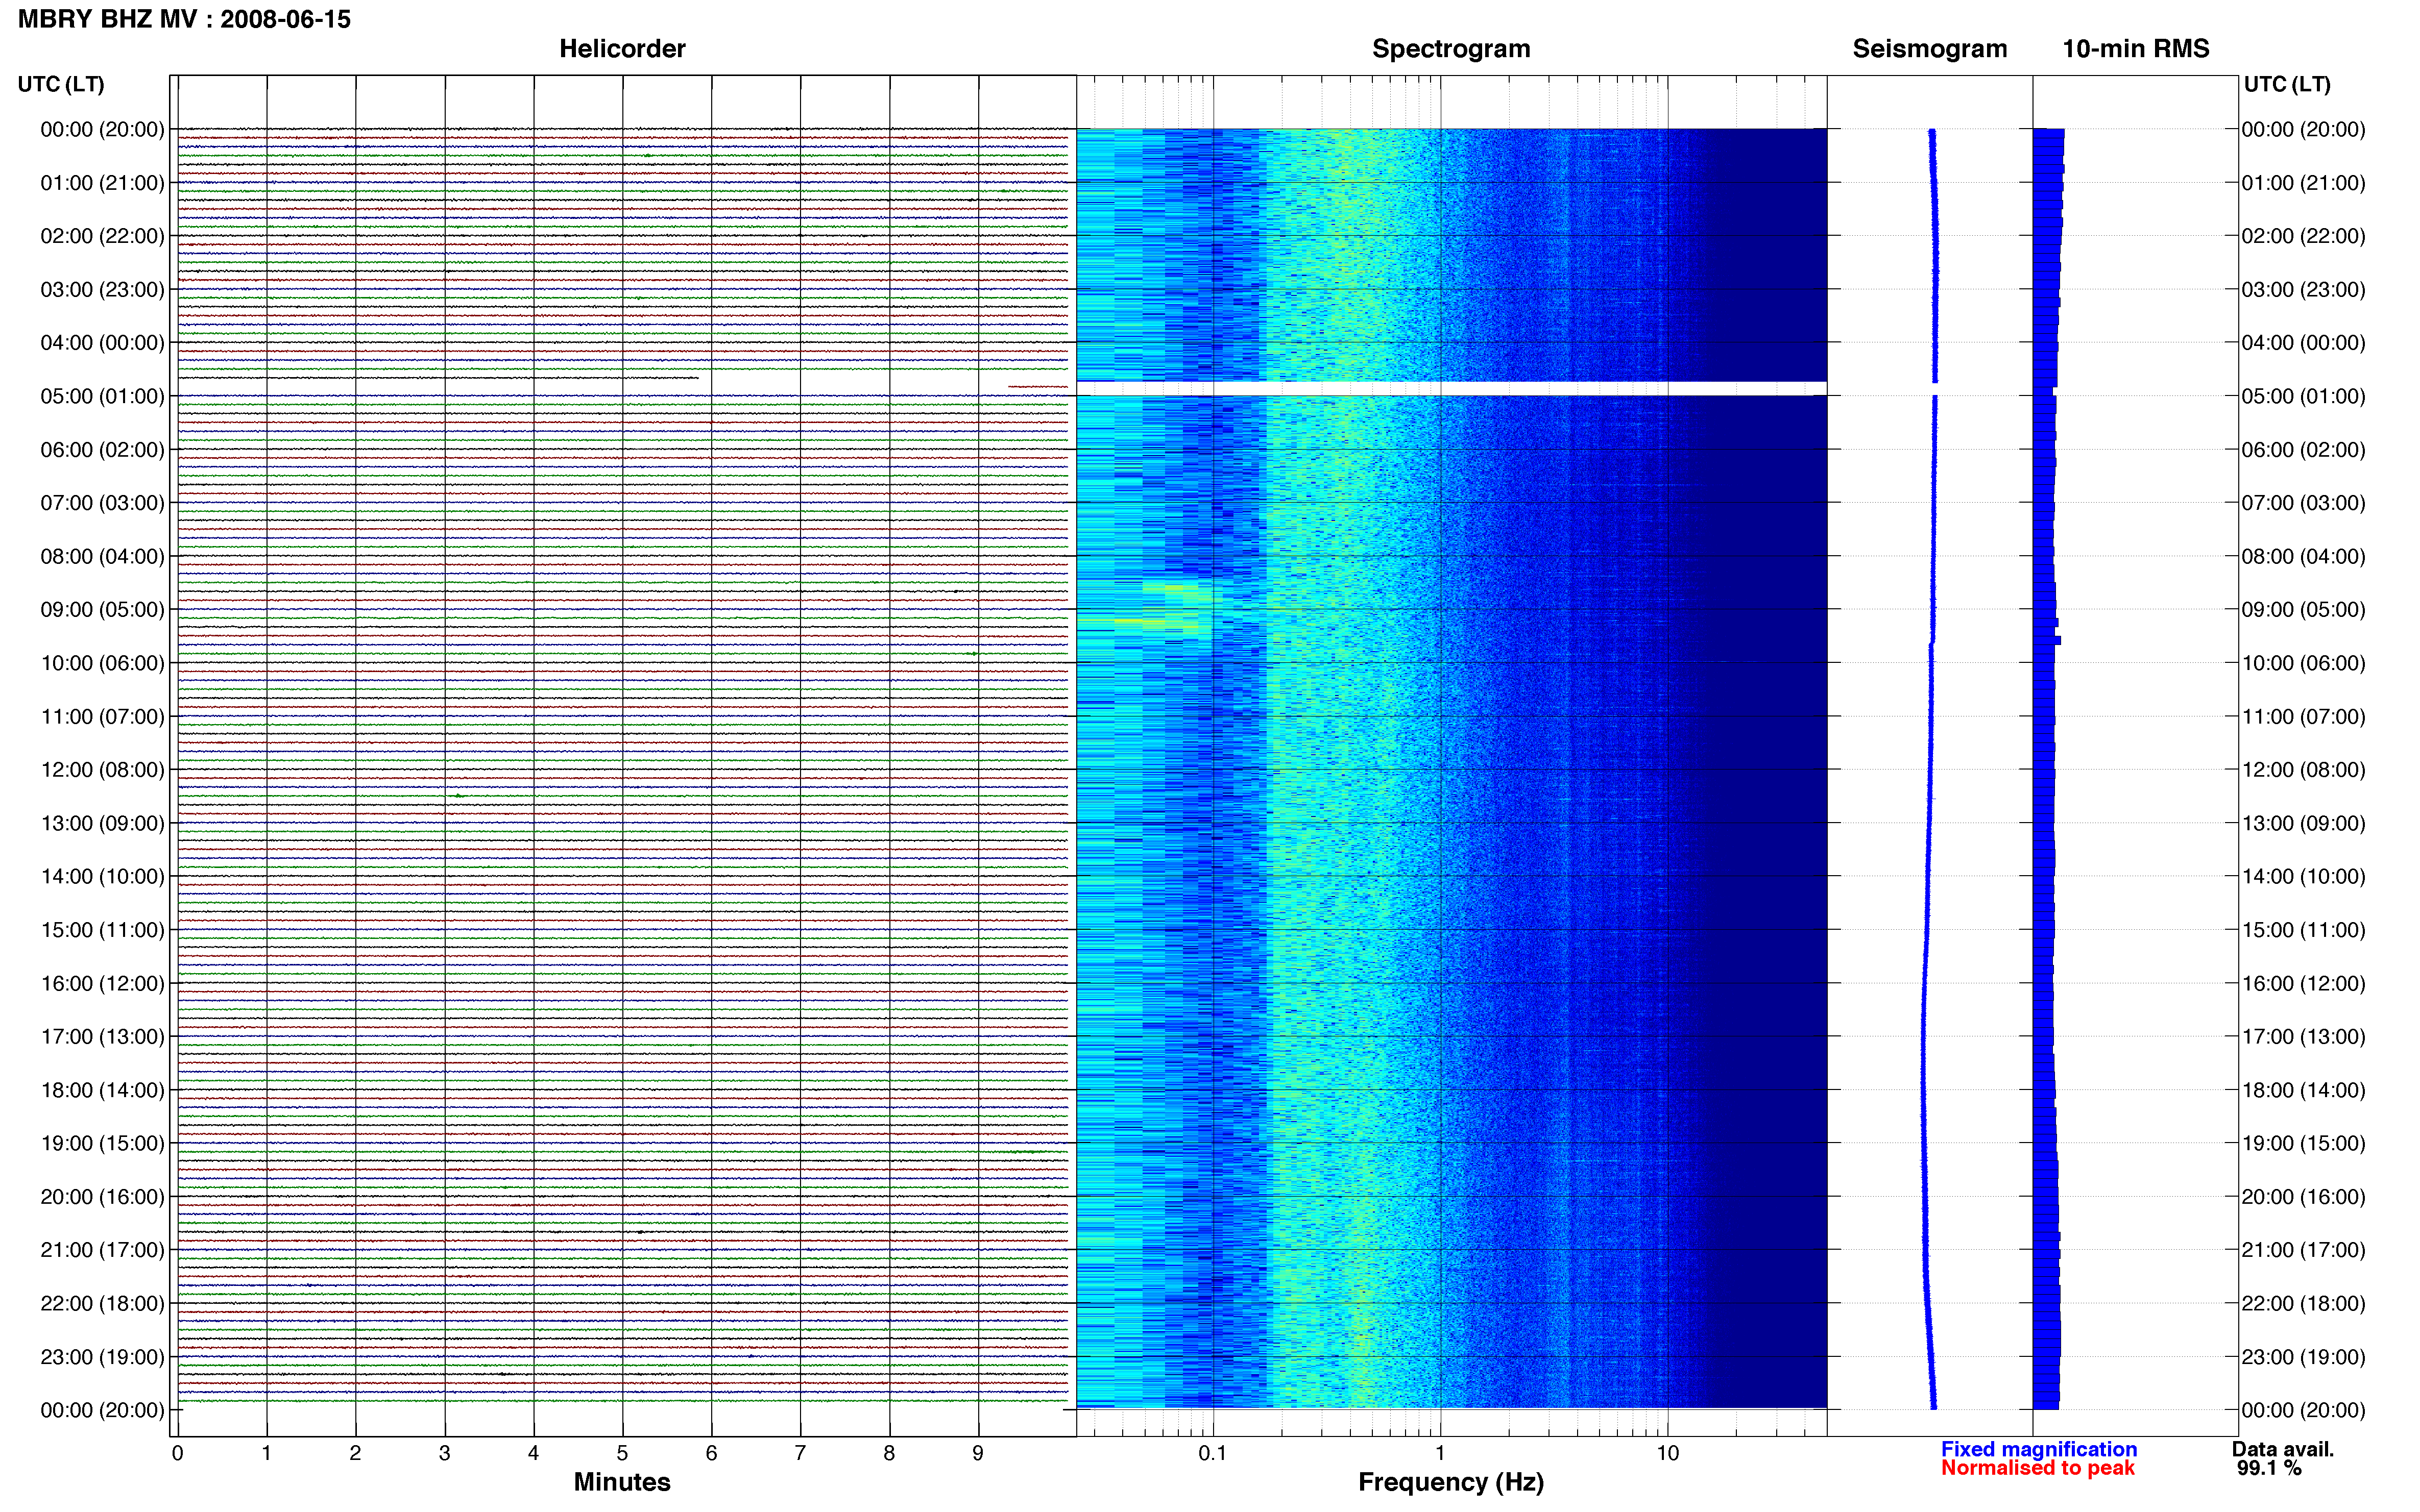2420x1512 pixels.
Task: Click '02:00 (22:00)' on the Helicorder time axis
Action: (x=102, y=236)
